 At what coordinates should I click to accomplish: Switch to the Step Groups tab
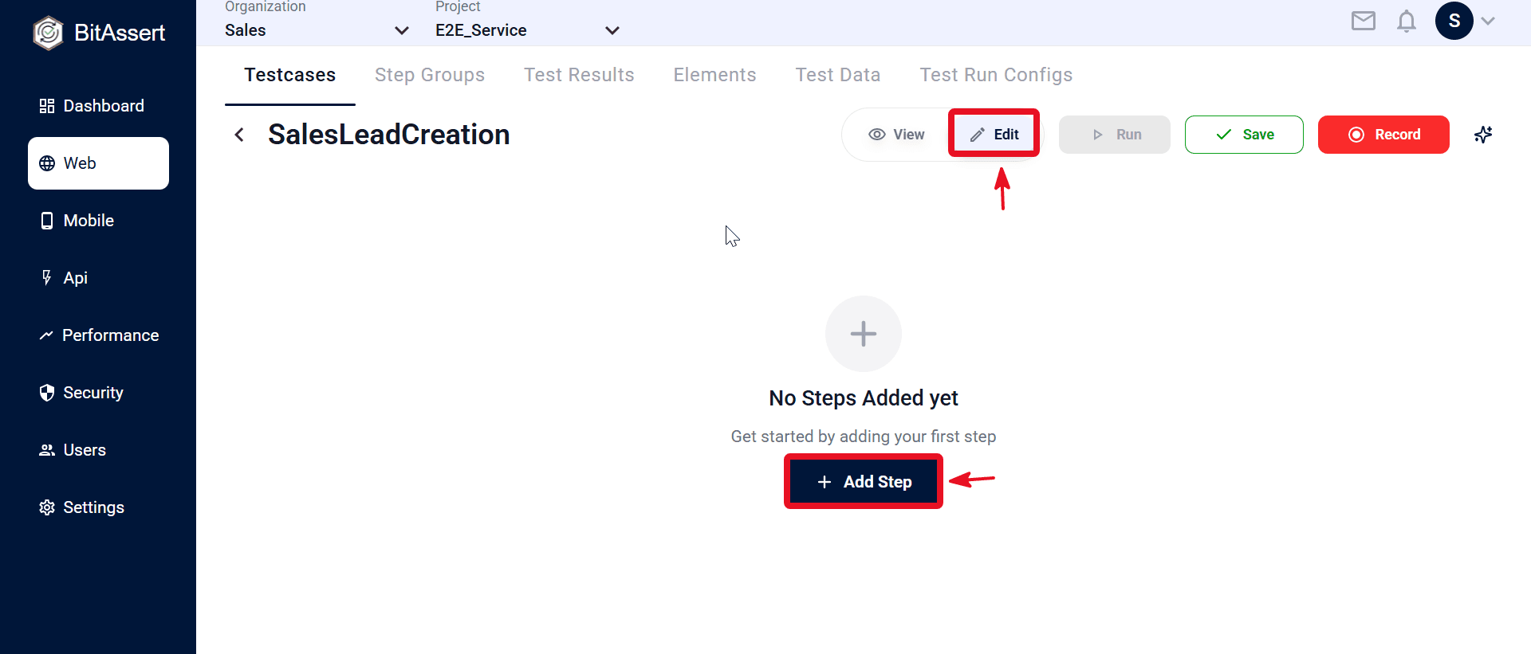pos(430,75)
